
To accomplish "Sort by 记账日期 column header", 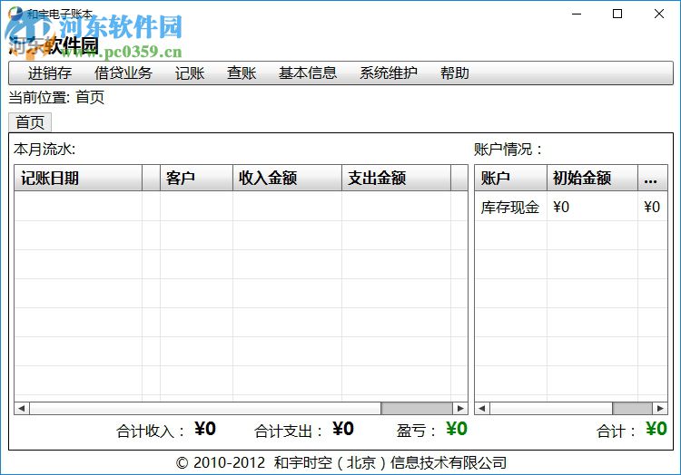I will coord(78,178).
